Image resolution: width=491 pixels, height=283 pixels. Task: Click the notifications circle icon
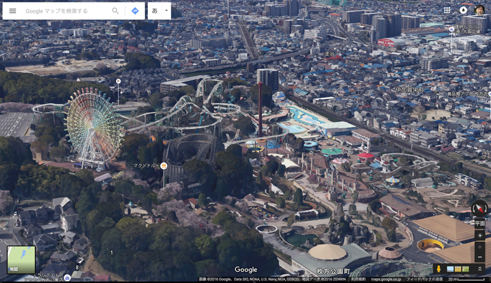(x=463, y=10)
